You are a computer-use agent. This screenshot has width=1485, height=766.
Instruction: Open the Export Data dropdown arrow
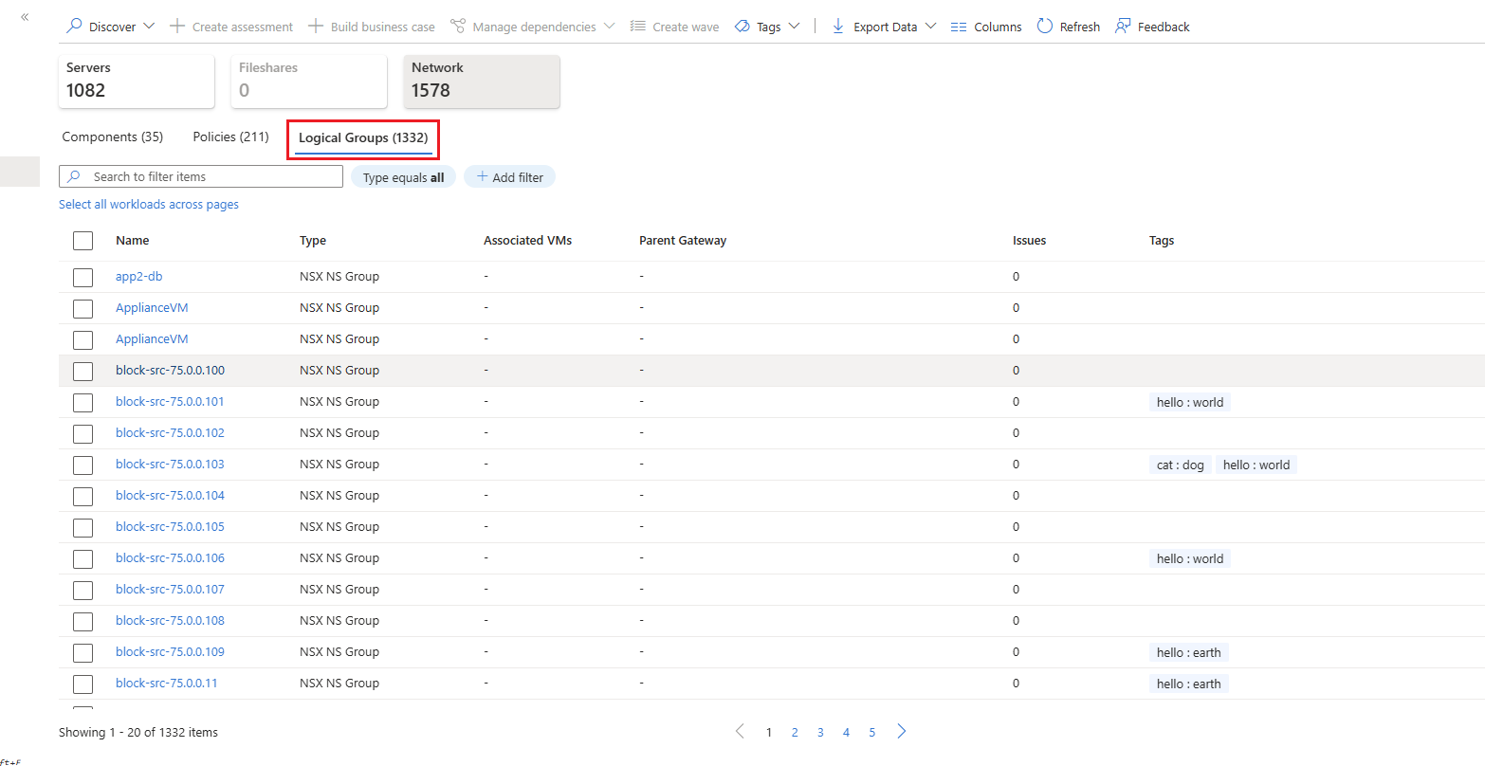[930, 27]
